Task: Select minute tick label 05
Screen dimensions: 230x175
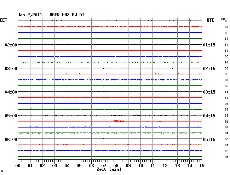Action: click(79, 166)
